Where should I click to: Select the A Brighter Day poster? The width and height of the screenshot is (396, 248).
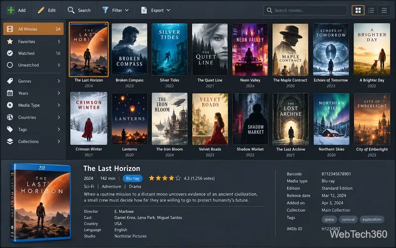click(x=372, y=50)
